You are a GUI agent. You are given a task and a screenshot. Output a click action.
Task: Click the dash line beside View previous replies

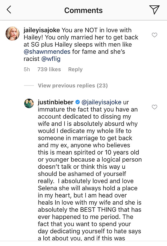point(29,86)
